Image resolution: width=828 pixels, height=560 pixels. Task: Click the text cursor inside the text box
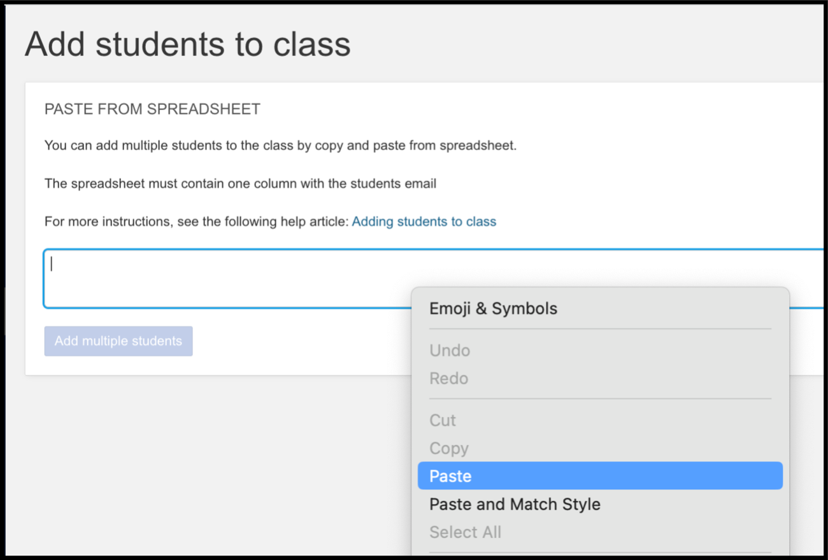pos(52,264)
